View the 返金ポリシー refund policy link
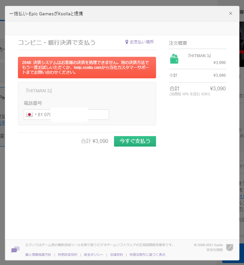This screenshot has height=265, width=244. (x=93, y=255)
